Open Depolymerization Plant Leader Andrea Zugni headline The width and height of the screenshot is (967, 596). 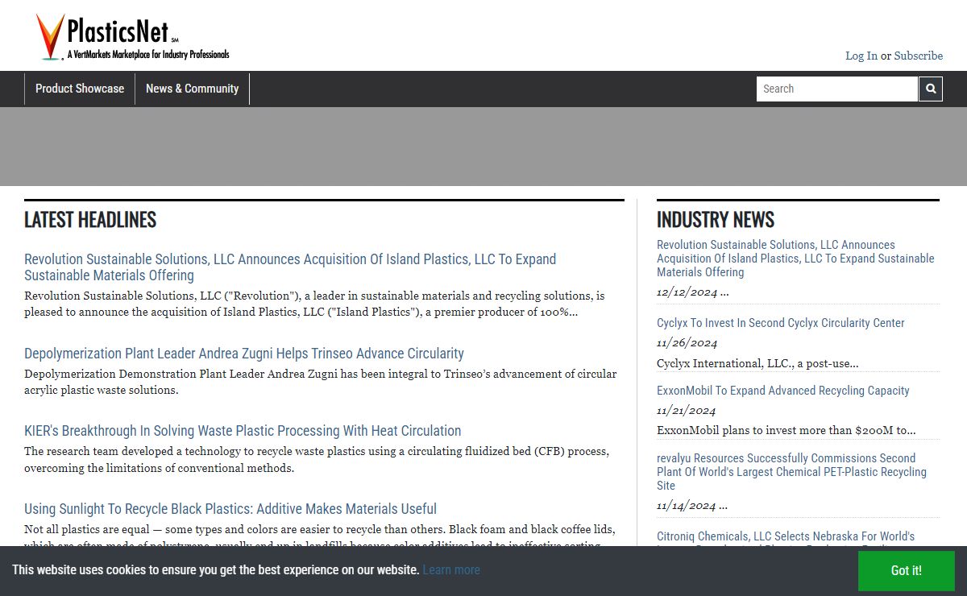point(244,354)
